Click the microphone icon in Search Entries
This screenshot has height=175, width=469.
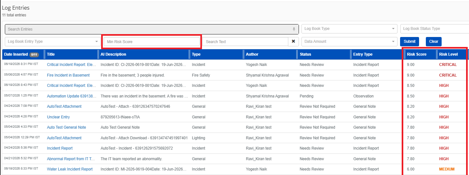294,29
